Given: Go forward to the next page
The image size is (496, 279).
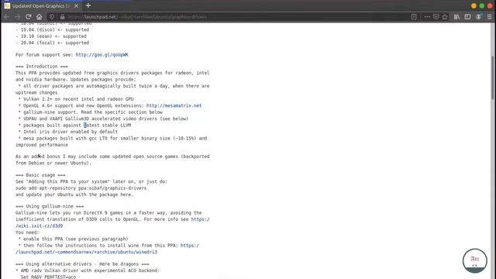Looking at the screenshot, I should click(17, 17).
